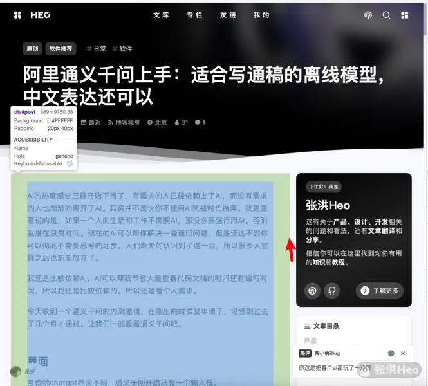The image size is (428, 386).
Task: Click the avatar beside 是你 at bottom left
Action: 15,372
